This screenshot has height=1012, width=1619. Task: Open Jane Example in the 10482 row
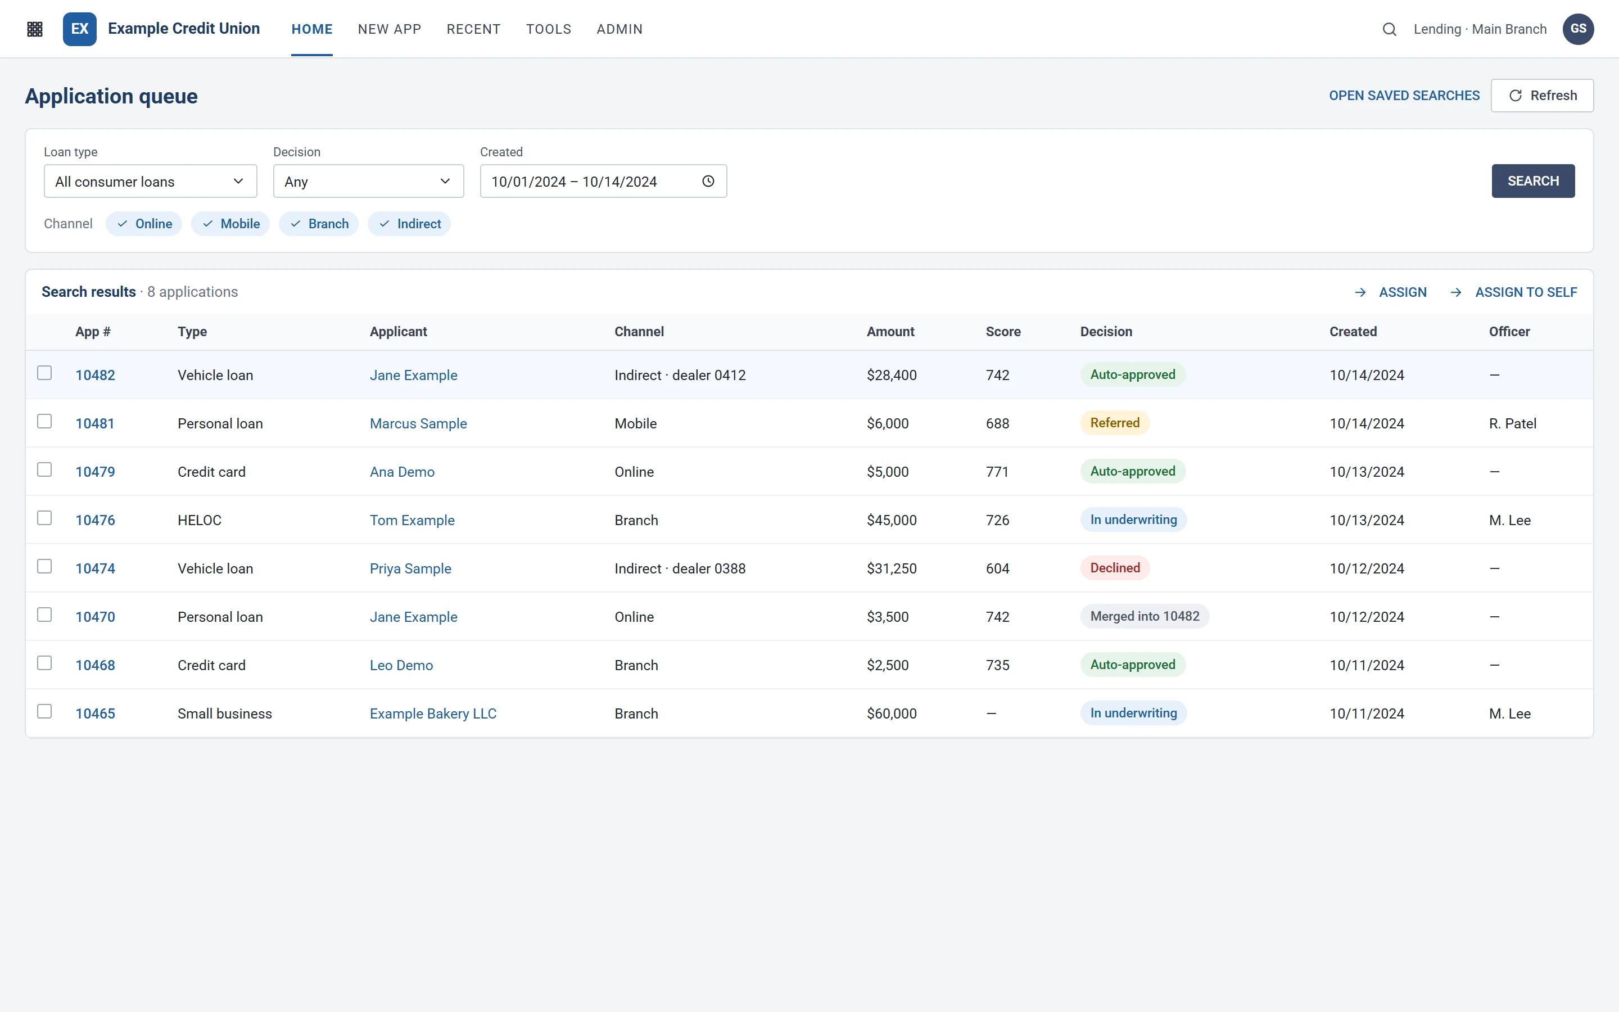coord(413,376)
